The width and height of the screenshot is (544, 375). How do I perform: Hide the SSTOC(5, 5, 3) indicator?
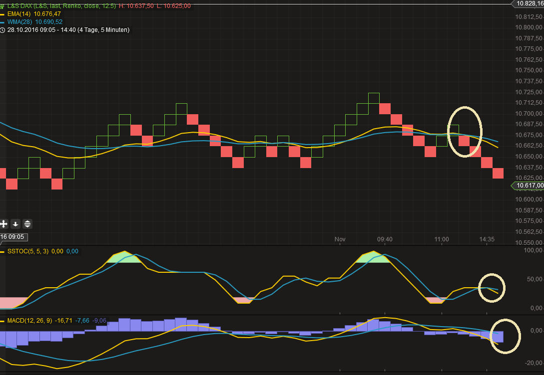tap(28, 251)
